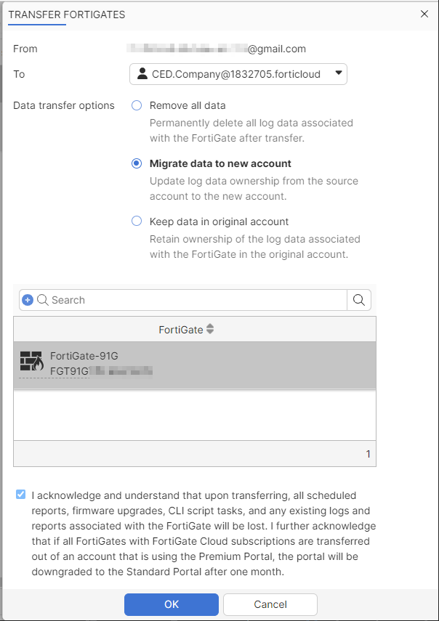439x621 pixels.
Task: Uncheck the transfer acknowledgement checkbox
Action: (x=20, y=495)
